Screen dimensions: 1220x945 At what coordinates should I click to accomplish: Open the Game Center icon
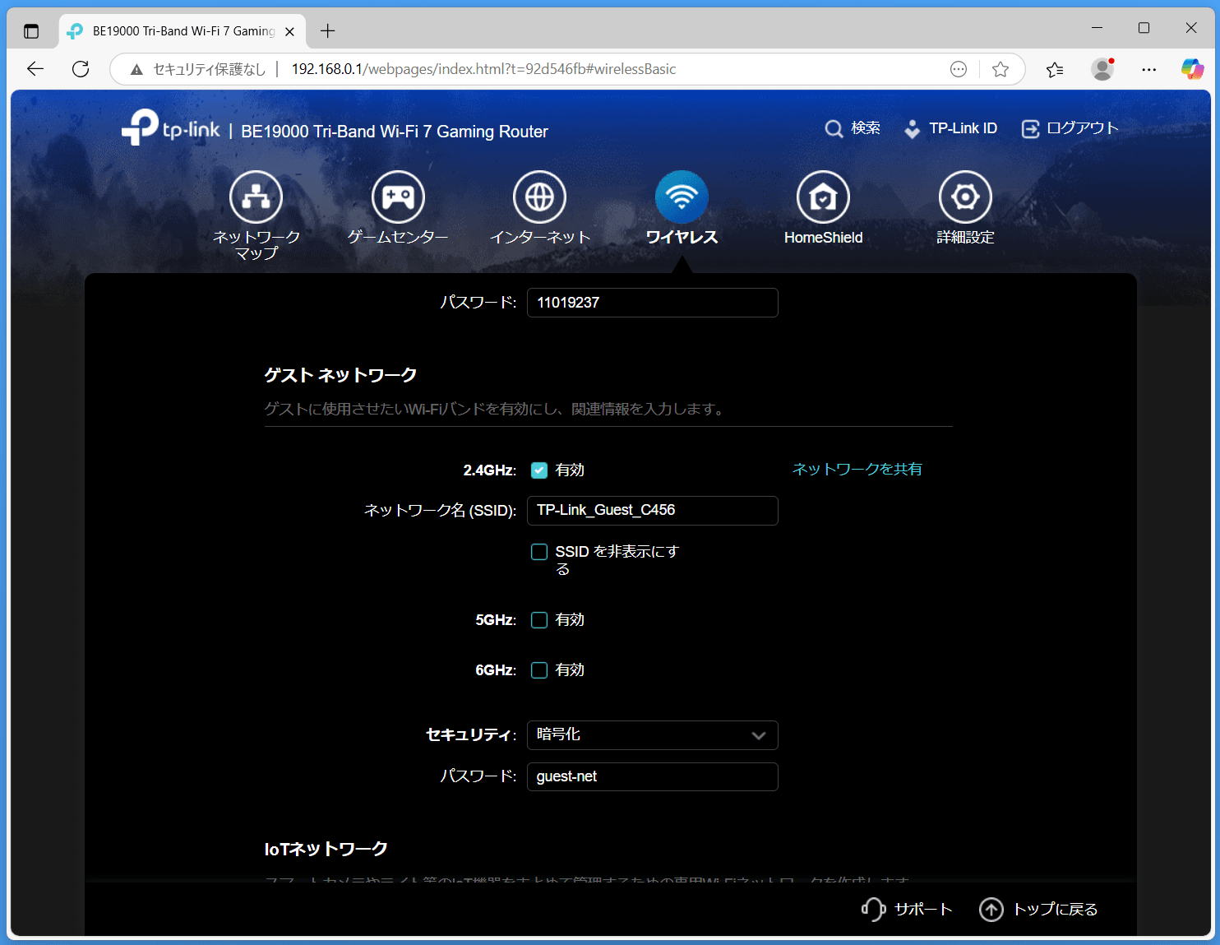point(398,197)
